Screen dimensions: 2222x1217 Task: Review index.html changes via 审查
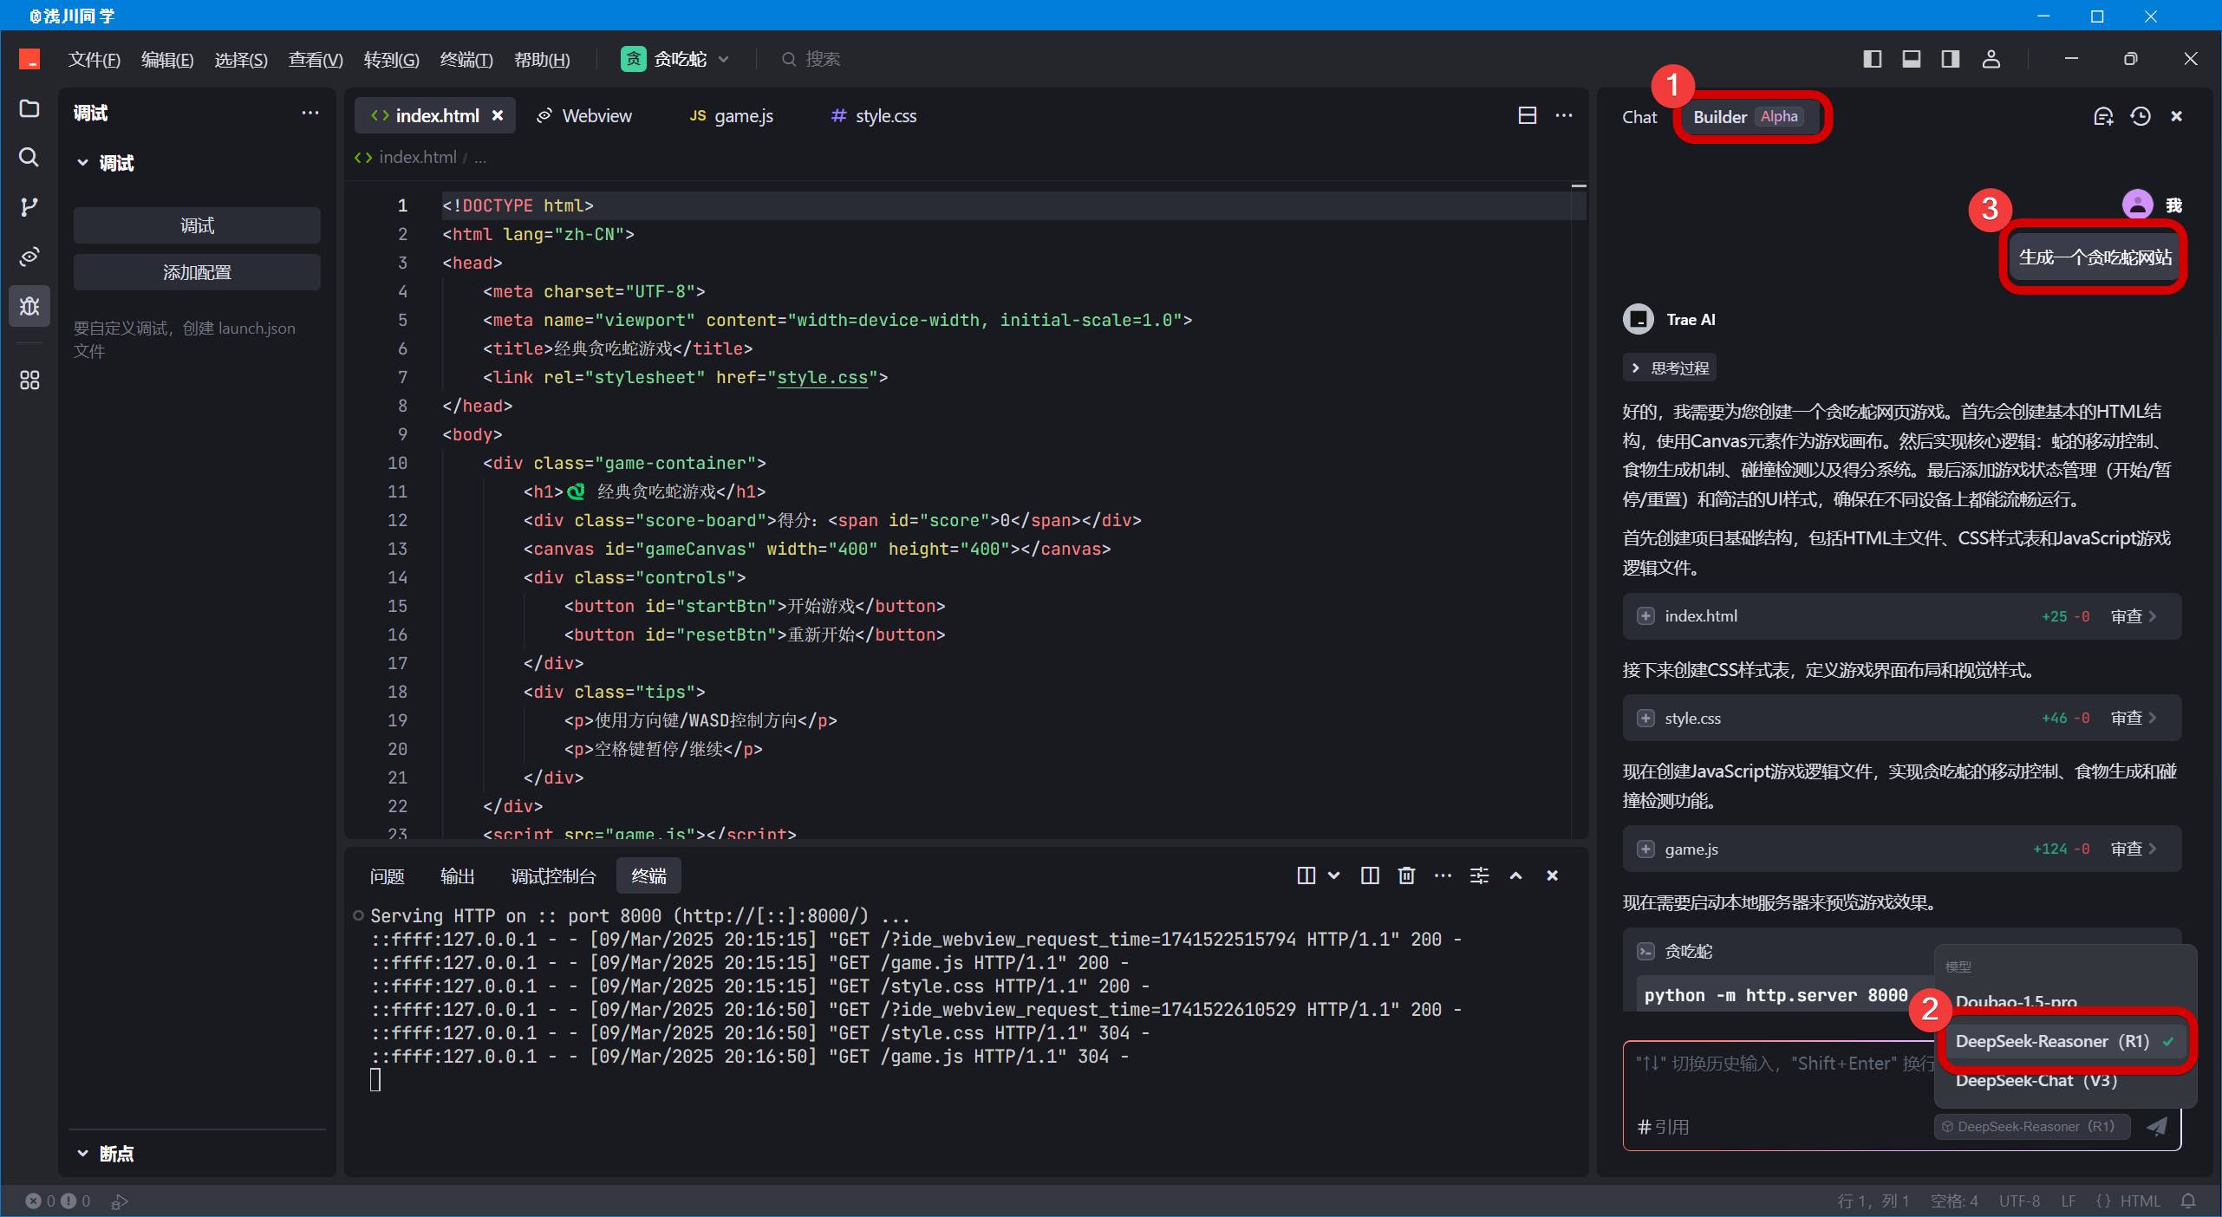(2134, 616)
